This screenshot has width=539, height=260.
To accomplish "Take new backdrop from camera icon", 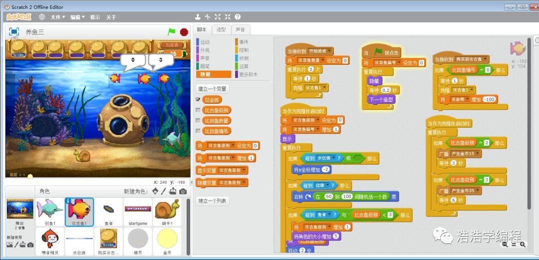I will 30,245.
